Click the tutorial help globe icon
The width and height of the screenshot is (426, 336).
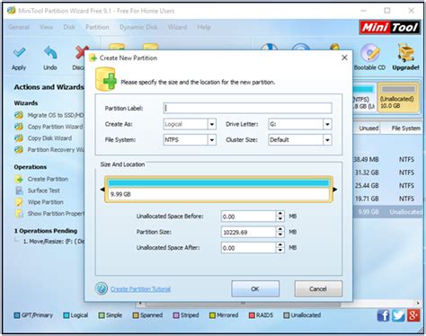click(102, 288)
